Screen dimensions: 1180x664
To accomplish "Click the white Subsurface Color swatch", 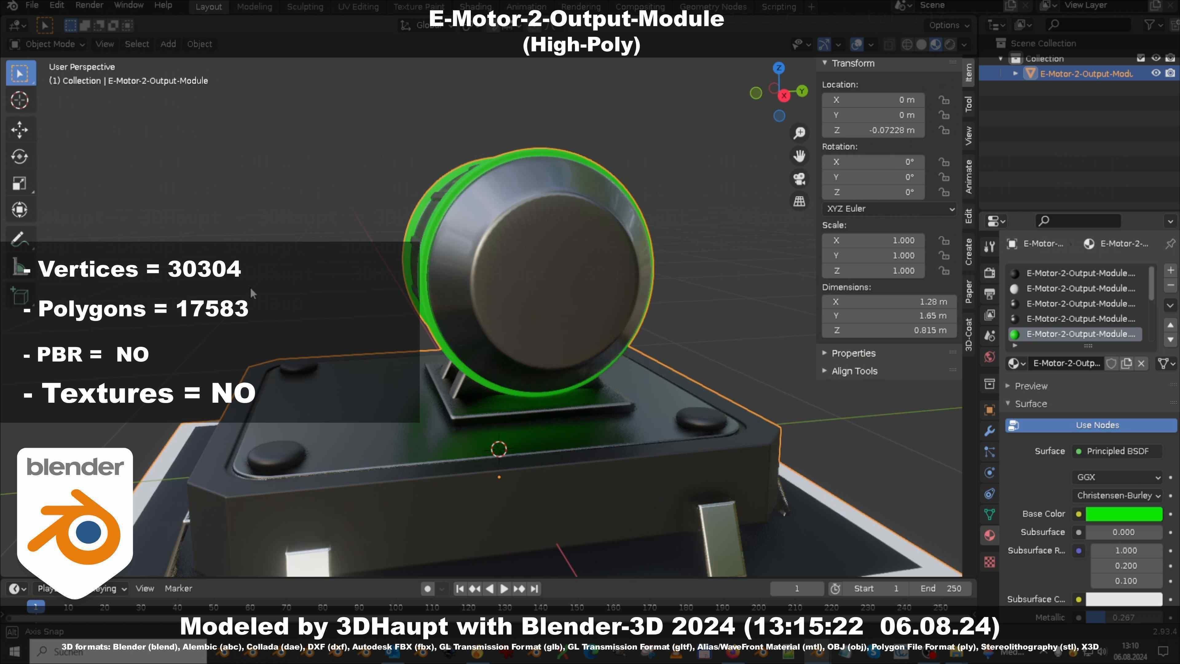I will pyautogui.click(x=1124, y=599).
